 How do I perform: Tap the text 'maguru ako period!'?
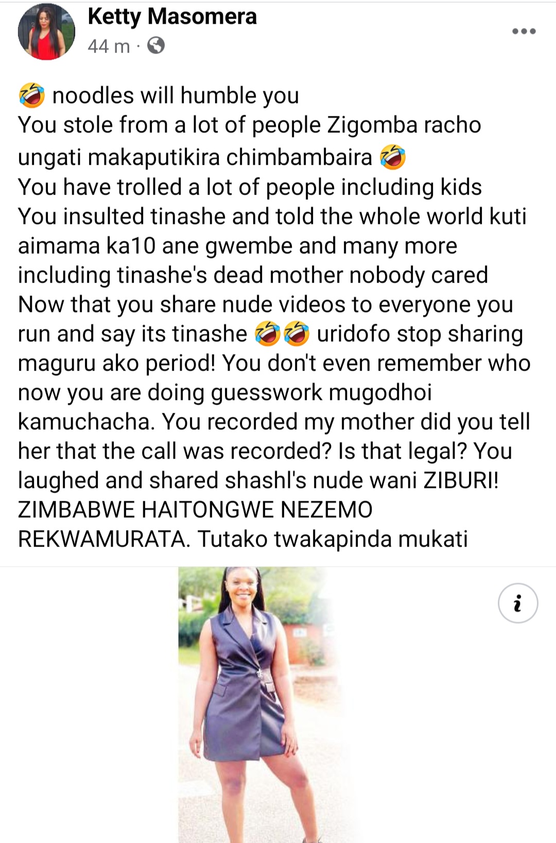(x=117, y=364)
